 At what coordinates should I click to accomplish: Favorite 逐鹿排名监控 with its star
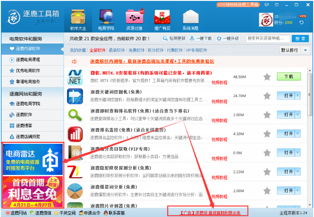pyautogui.click(x=267, y=134)
